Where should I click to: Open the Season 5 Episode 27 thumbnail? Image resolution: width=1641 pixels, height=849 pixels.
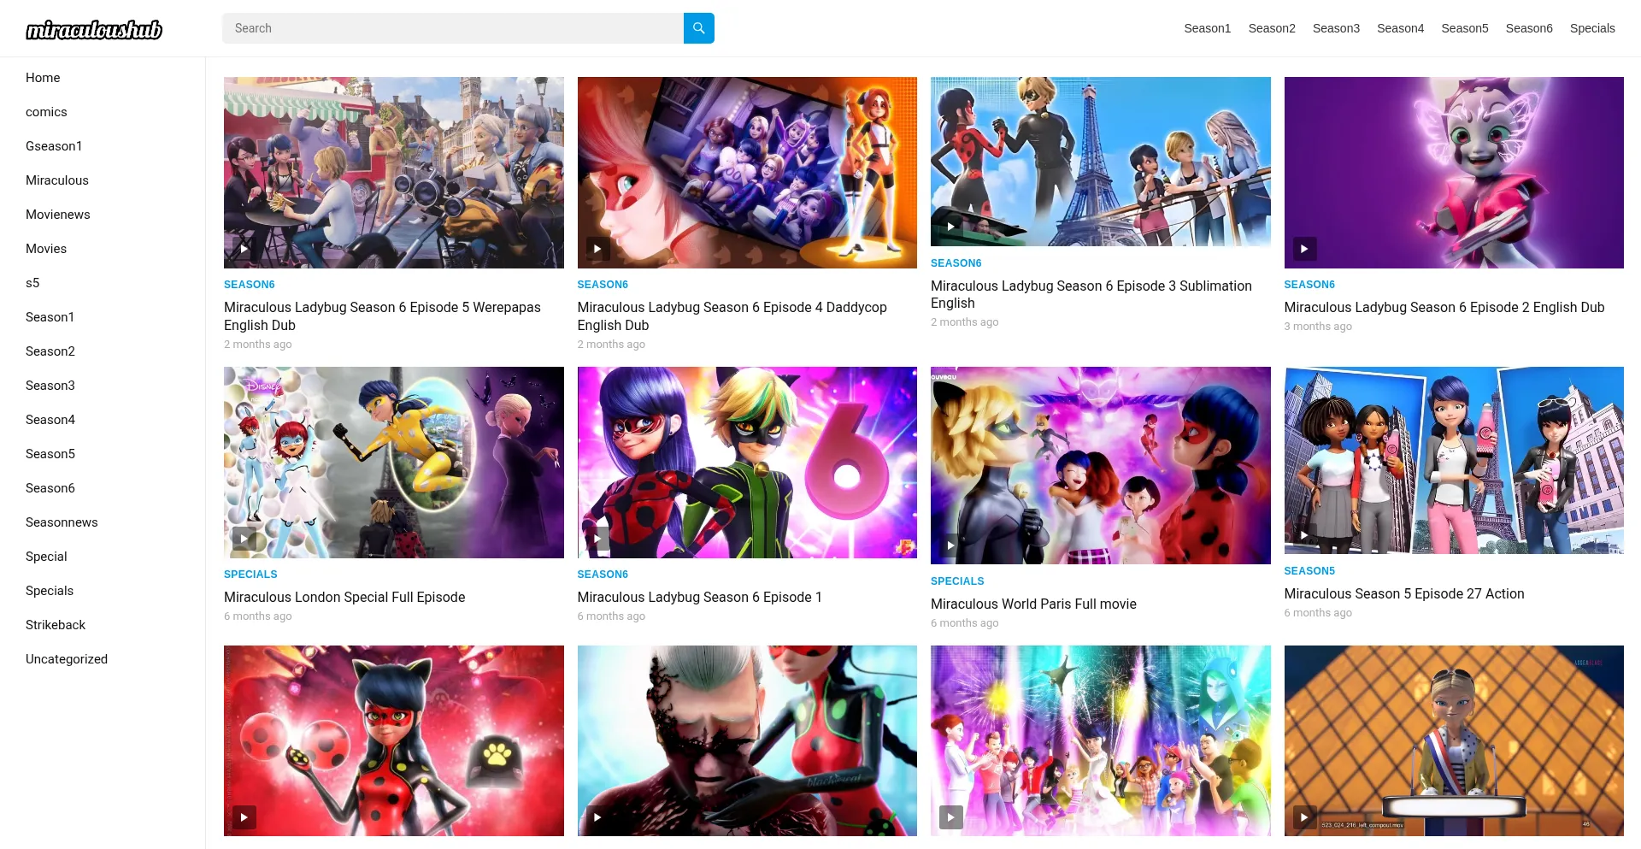(1454, 461)
